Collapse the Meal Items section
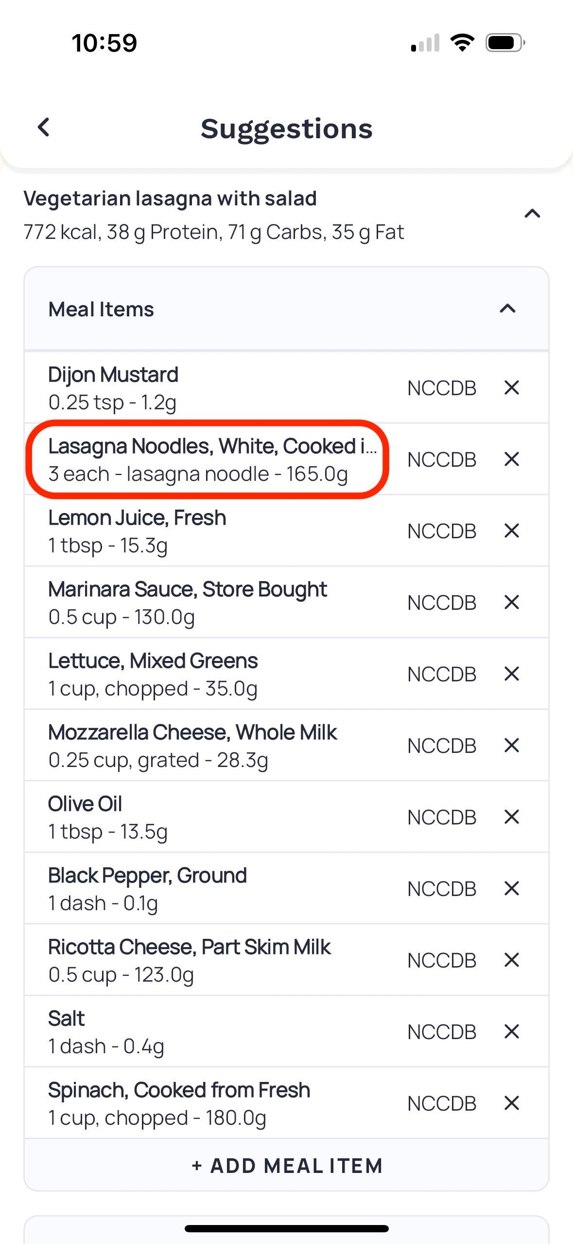 (x=508, y=309)
